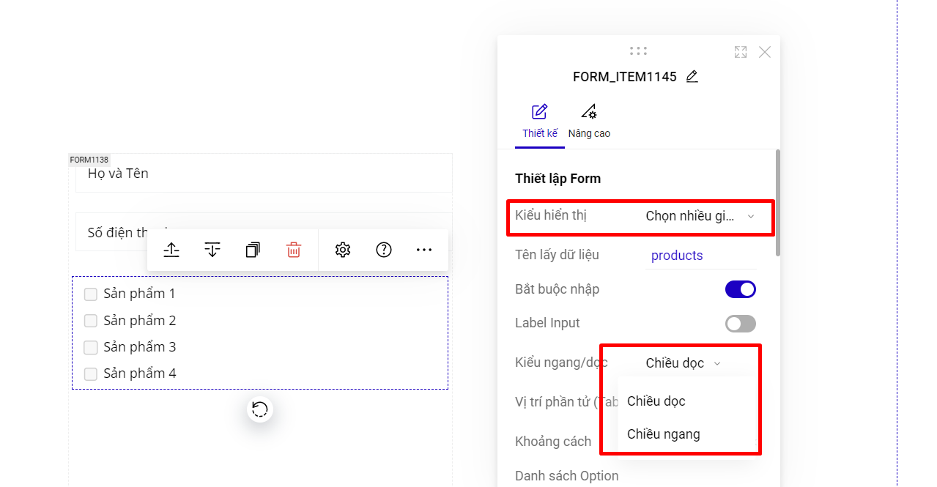Tick the Sản phẩm 3 checkbox
937x487 pixels.
pos(91,348)
